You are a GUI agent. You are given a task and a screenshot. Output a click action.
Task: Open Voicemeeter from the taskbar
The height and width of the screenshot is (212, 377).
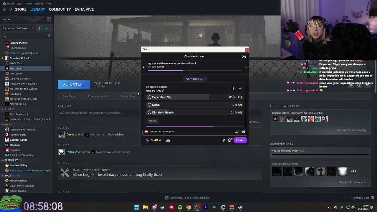[232, 207]
